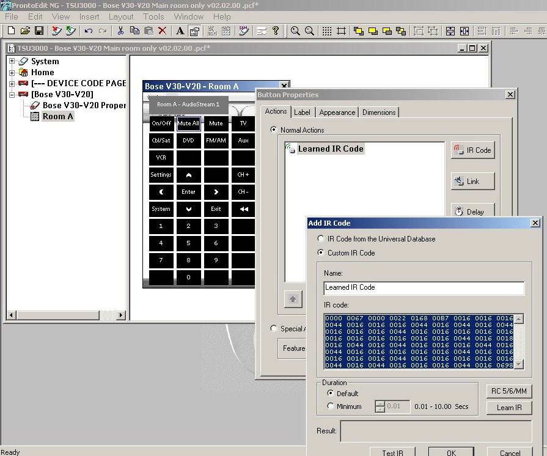Viewport: 547px width, 456px height.
Task: Click the Zoom In magnifier icon
Action: click(x=296, y=31)
